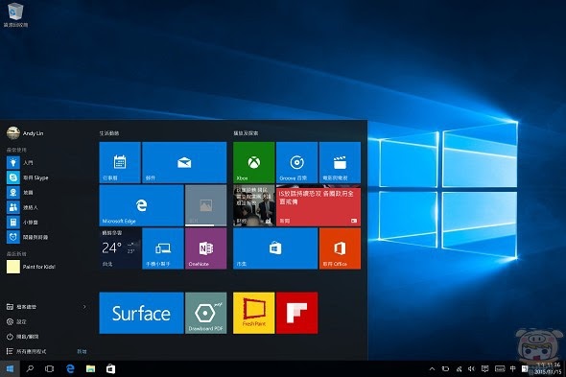Launch the green Xbox tile

click(x=254, y=162)
